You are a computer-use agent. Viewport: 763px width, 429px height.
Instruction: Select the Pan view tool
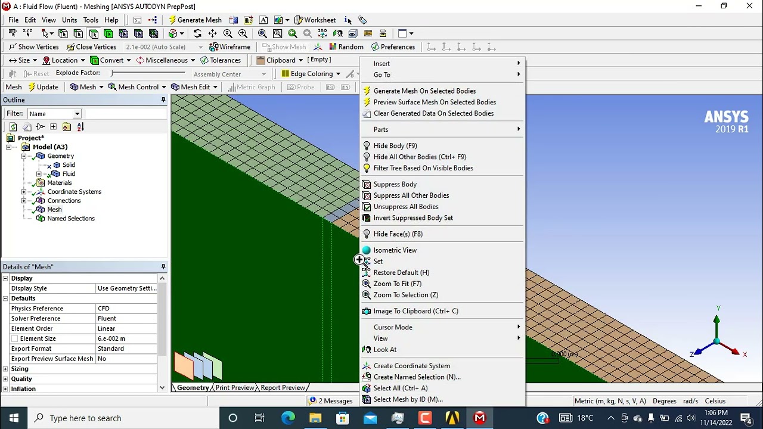212,33
